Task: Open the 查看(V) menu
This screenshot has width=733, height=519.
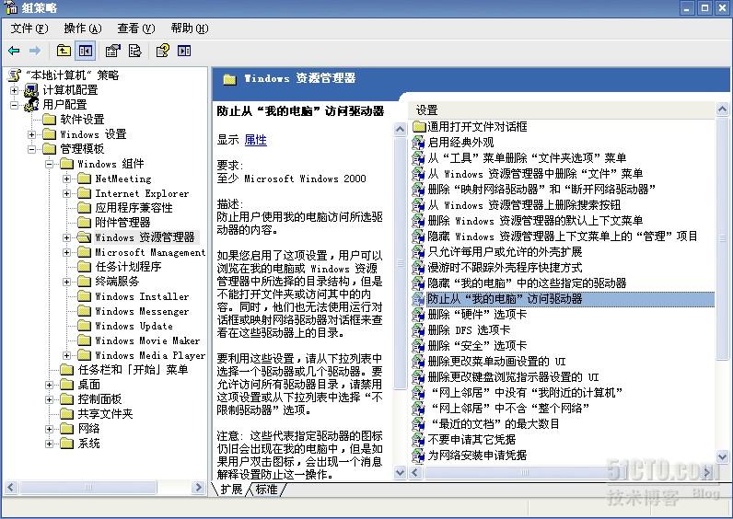Action: pyautogui.click(x=135, y=29)
